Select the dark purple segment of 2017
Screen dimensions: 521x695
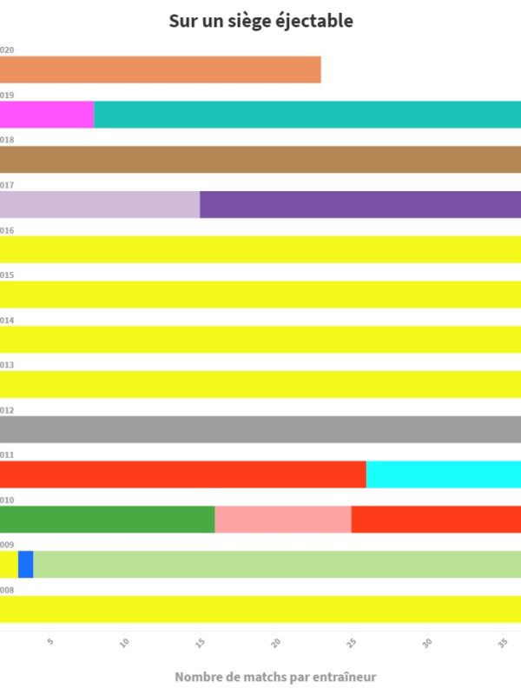point(360,204)
